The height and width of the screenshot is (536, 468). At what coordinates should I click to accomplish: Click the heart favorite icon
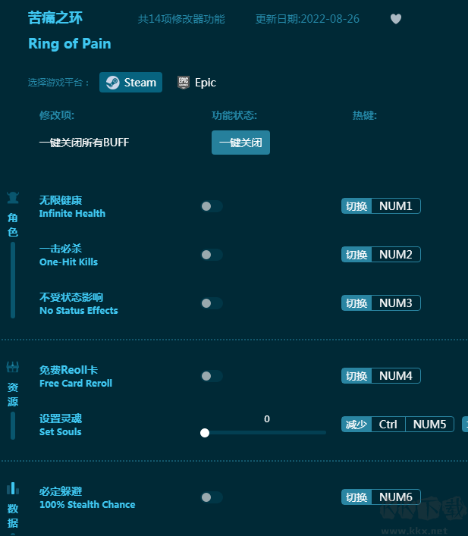pyautogui.click(x=396, y=19)
